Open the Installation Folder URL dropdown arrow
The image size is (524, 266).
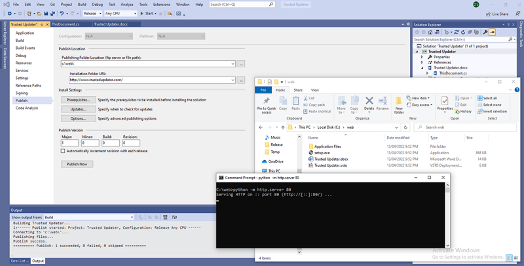[233, 80]
